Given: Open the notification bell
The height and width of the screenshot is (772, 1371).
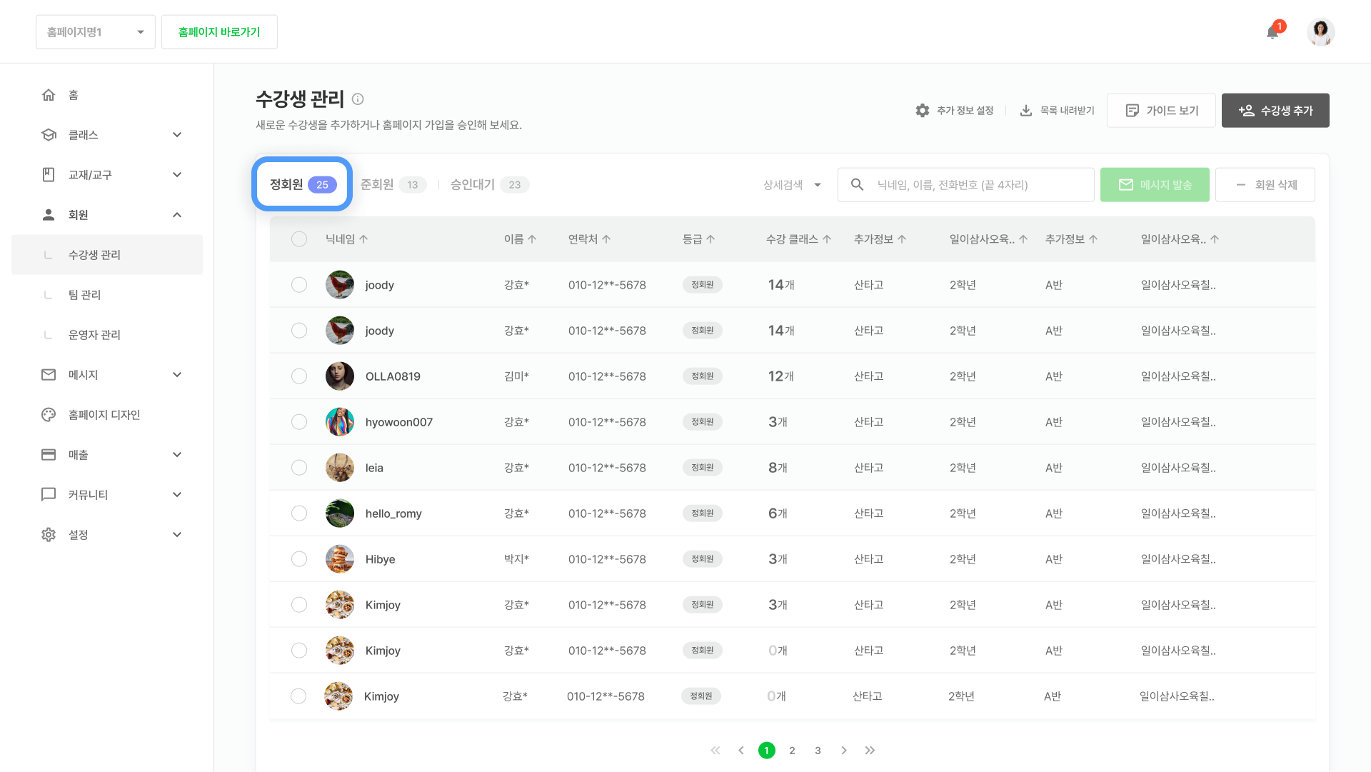Looking at the screenshot, I should coord(1272,32).
